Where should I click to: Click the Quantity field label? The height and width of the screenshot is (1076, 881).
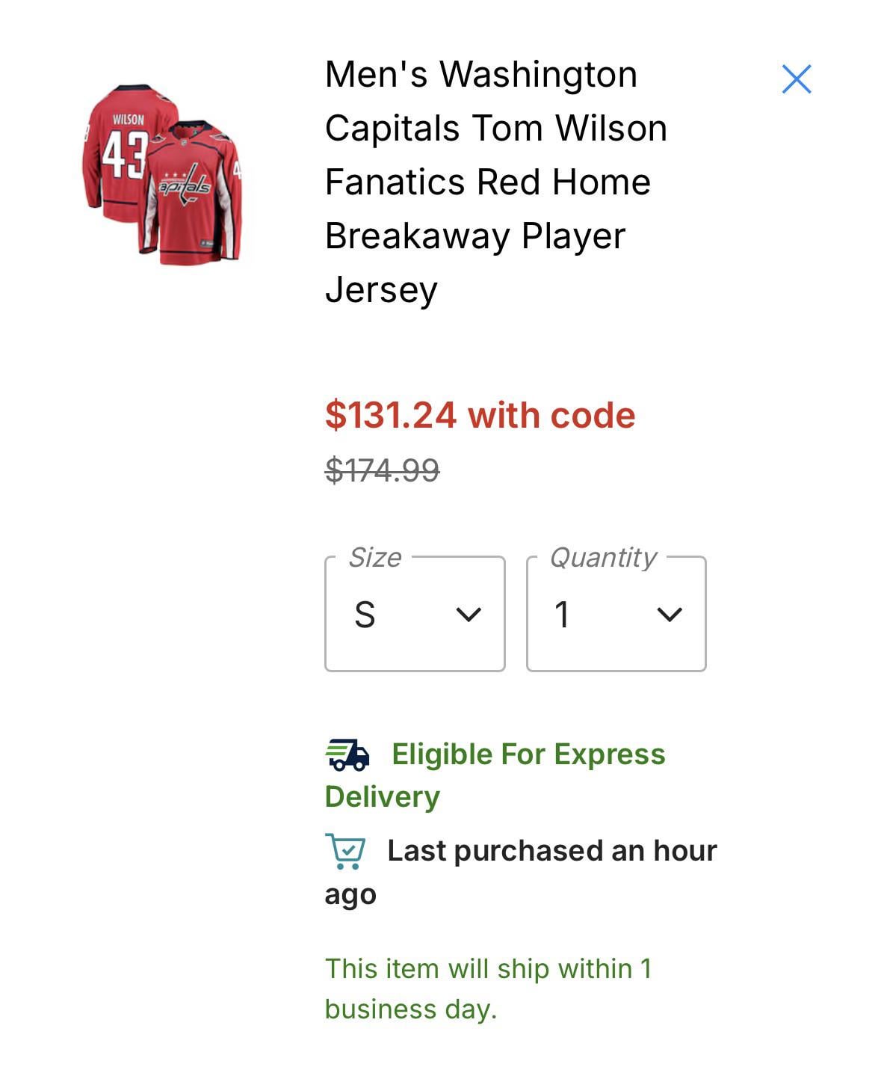603,557
